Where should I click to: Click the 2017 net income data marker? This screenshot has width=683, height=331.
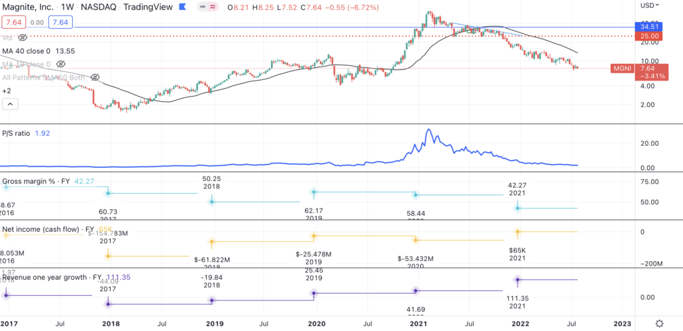click(x=109, y=256)
